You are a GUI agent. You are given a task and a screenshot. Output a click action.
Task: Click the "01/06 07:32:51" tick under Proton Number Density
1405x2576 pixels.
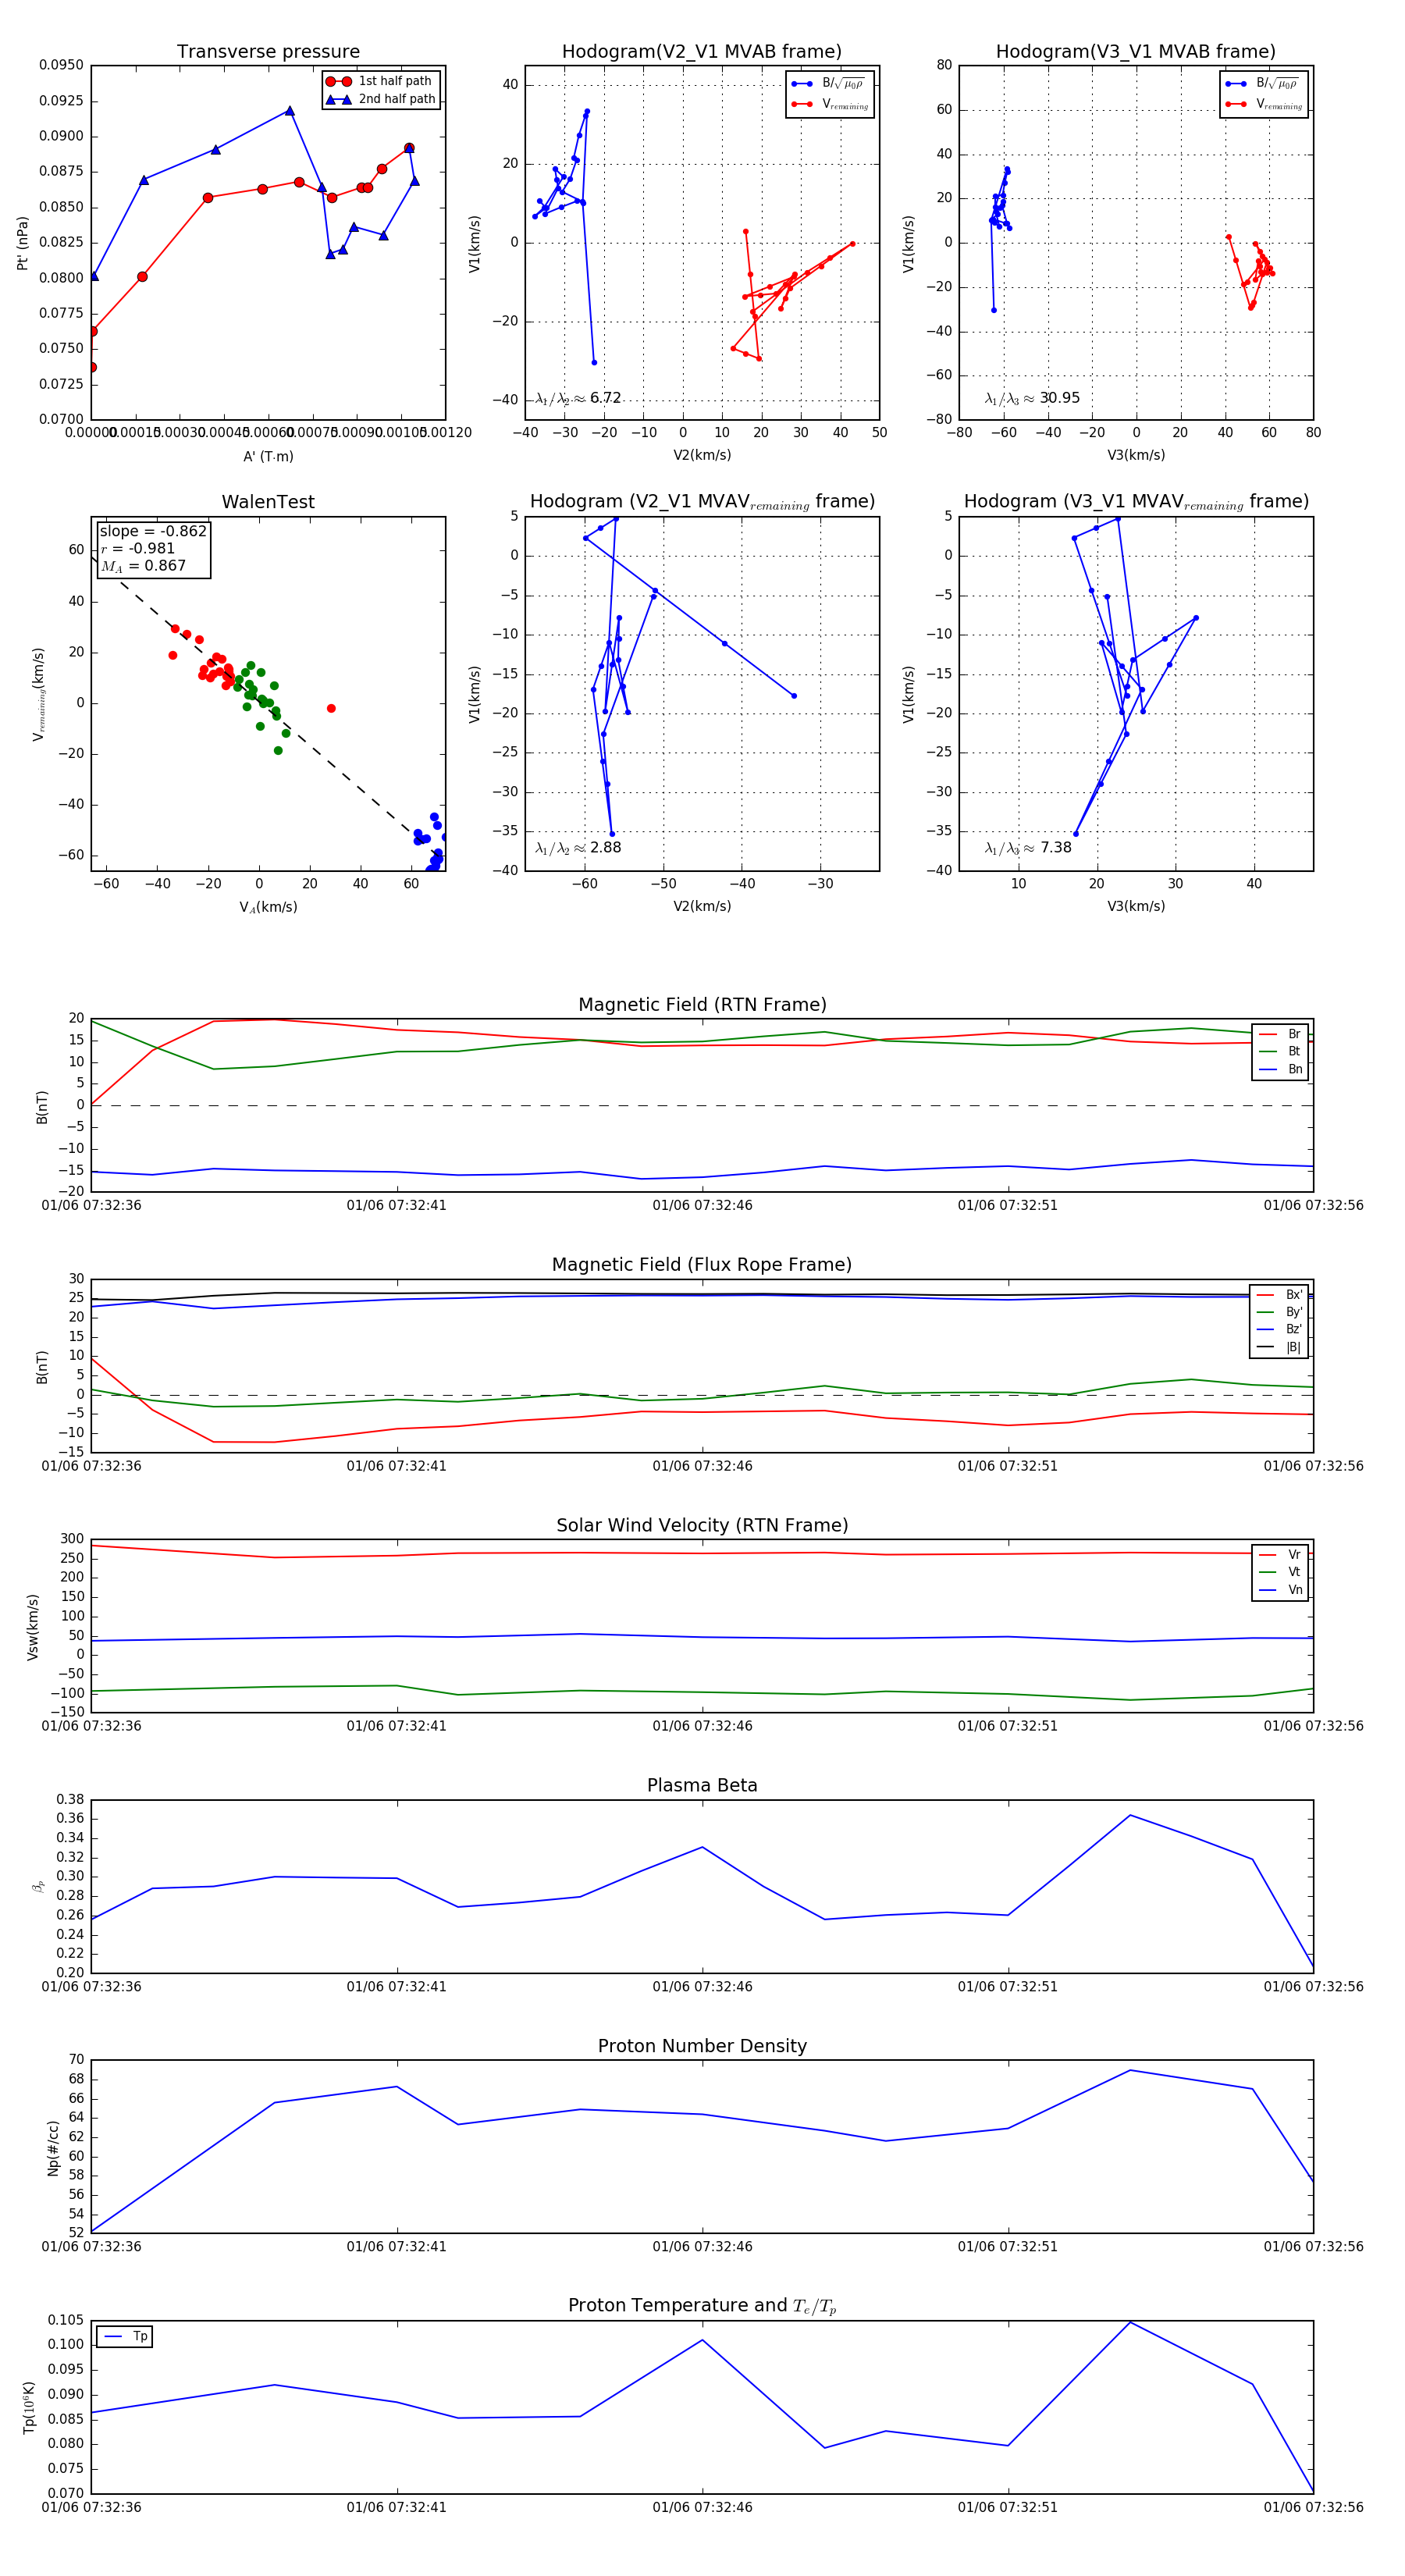click(1008, 2247)
